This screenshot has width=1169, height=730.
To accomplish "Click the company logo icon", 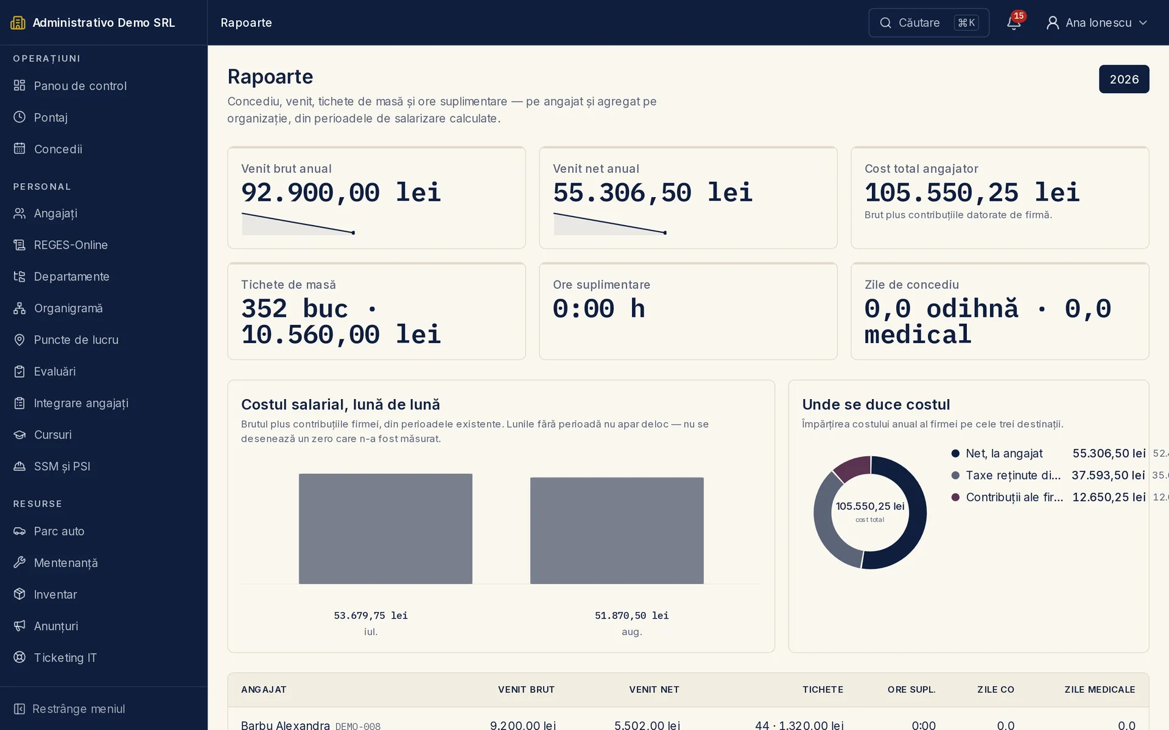I will click(18, 23).
